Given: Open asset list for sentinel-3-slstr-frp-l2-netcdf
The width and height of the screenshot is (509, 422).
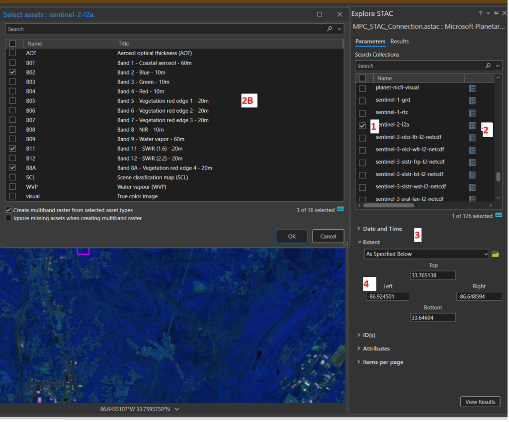Looking at the screenshot, I should (x=472, y=163).
